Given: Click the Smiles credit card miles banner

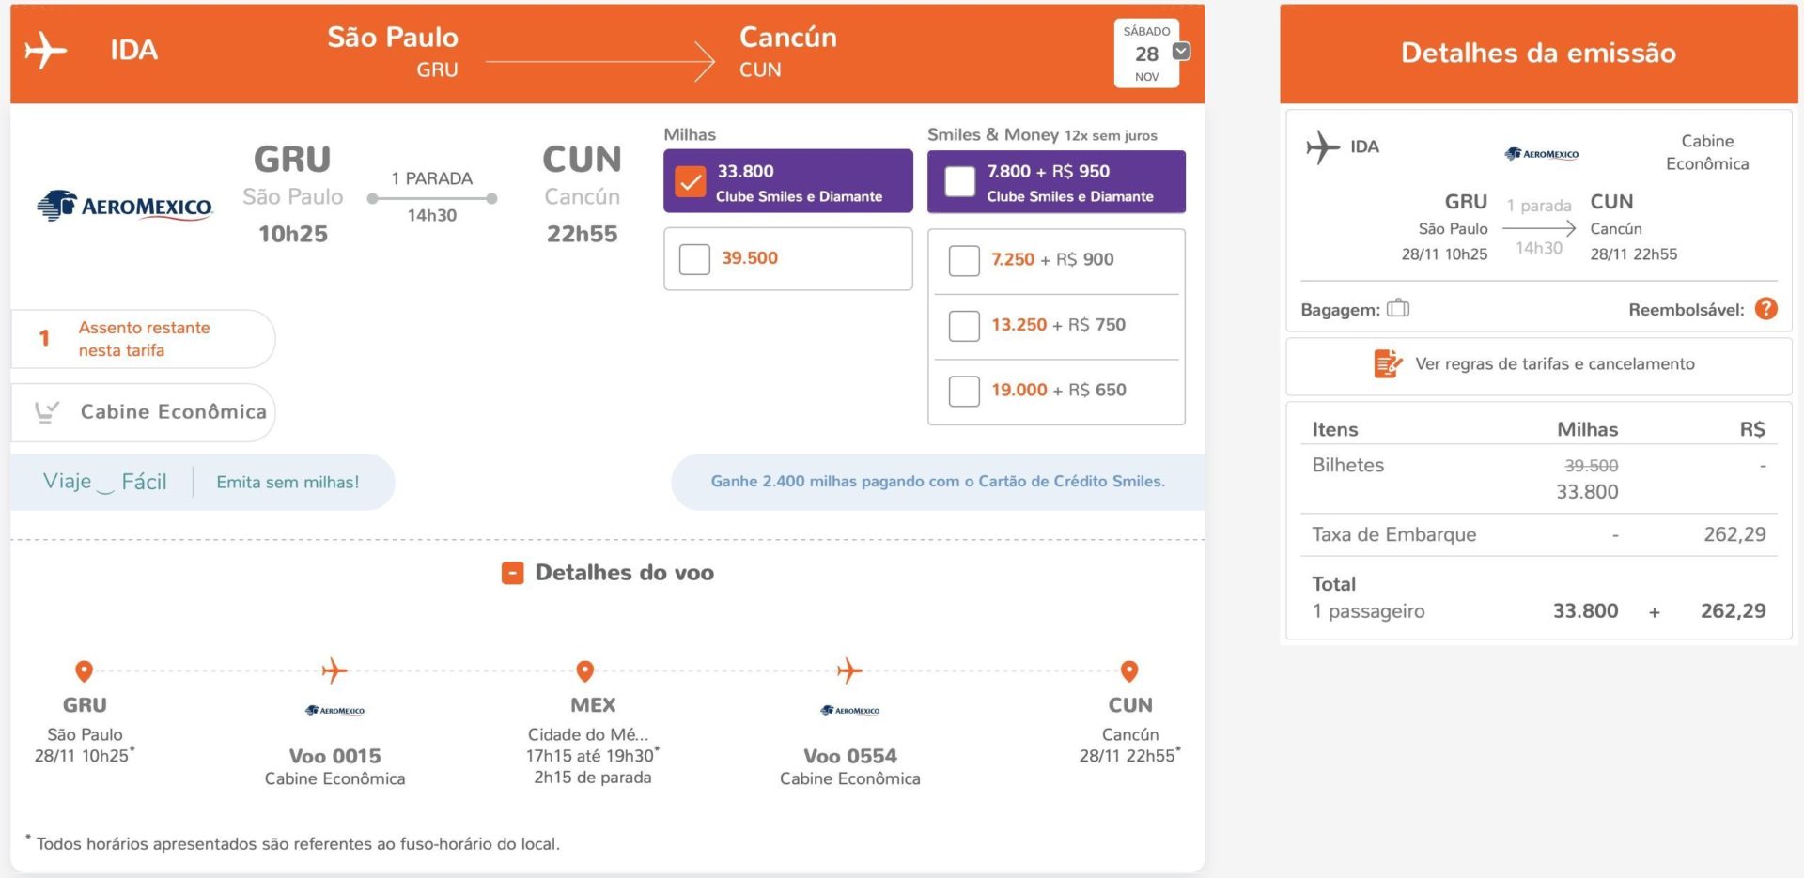Looking at the screenshot, I should [938, 482].
